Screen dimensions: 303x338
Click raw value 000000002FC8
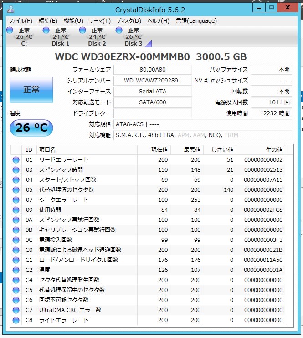263,210
